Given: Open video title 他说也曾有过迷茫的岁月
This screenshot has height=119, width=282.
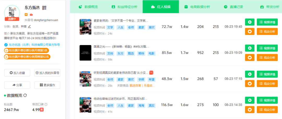Looking at the screenshot, I should [120, 99].
